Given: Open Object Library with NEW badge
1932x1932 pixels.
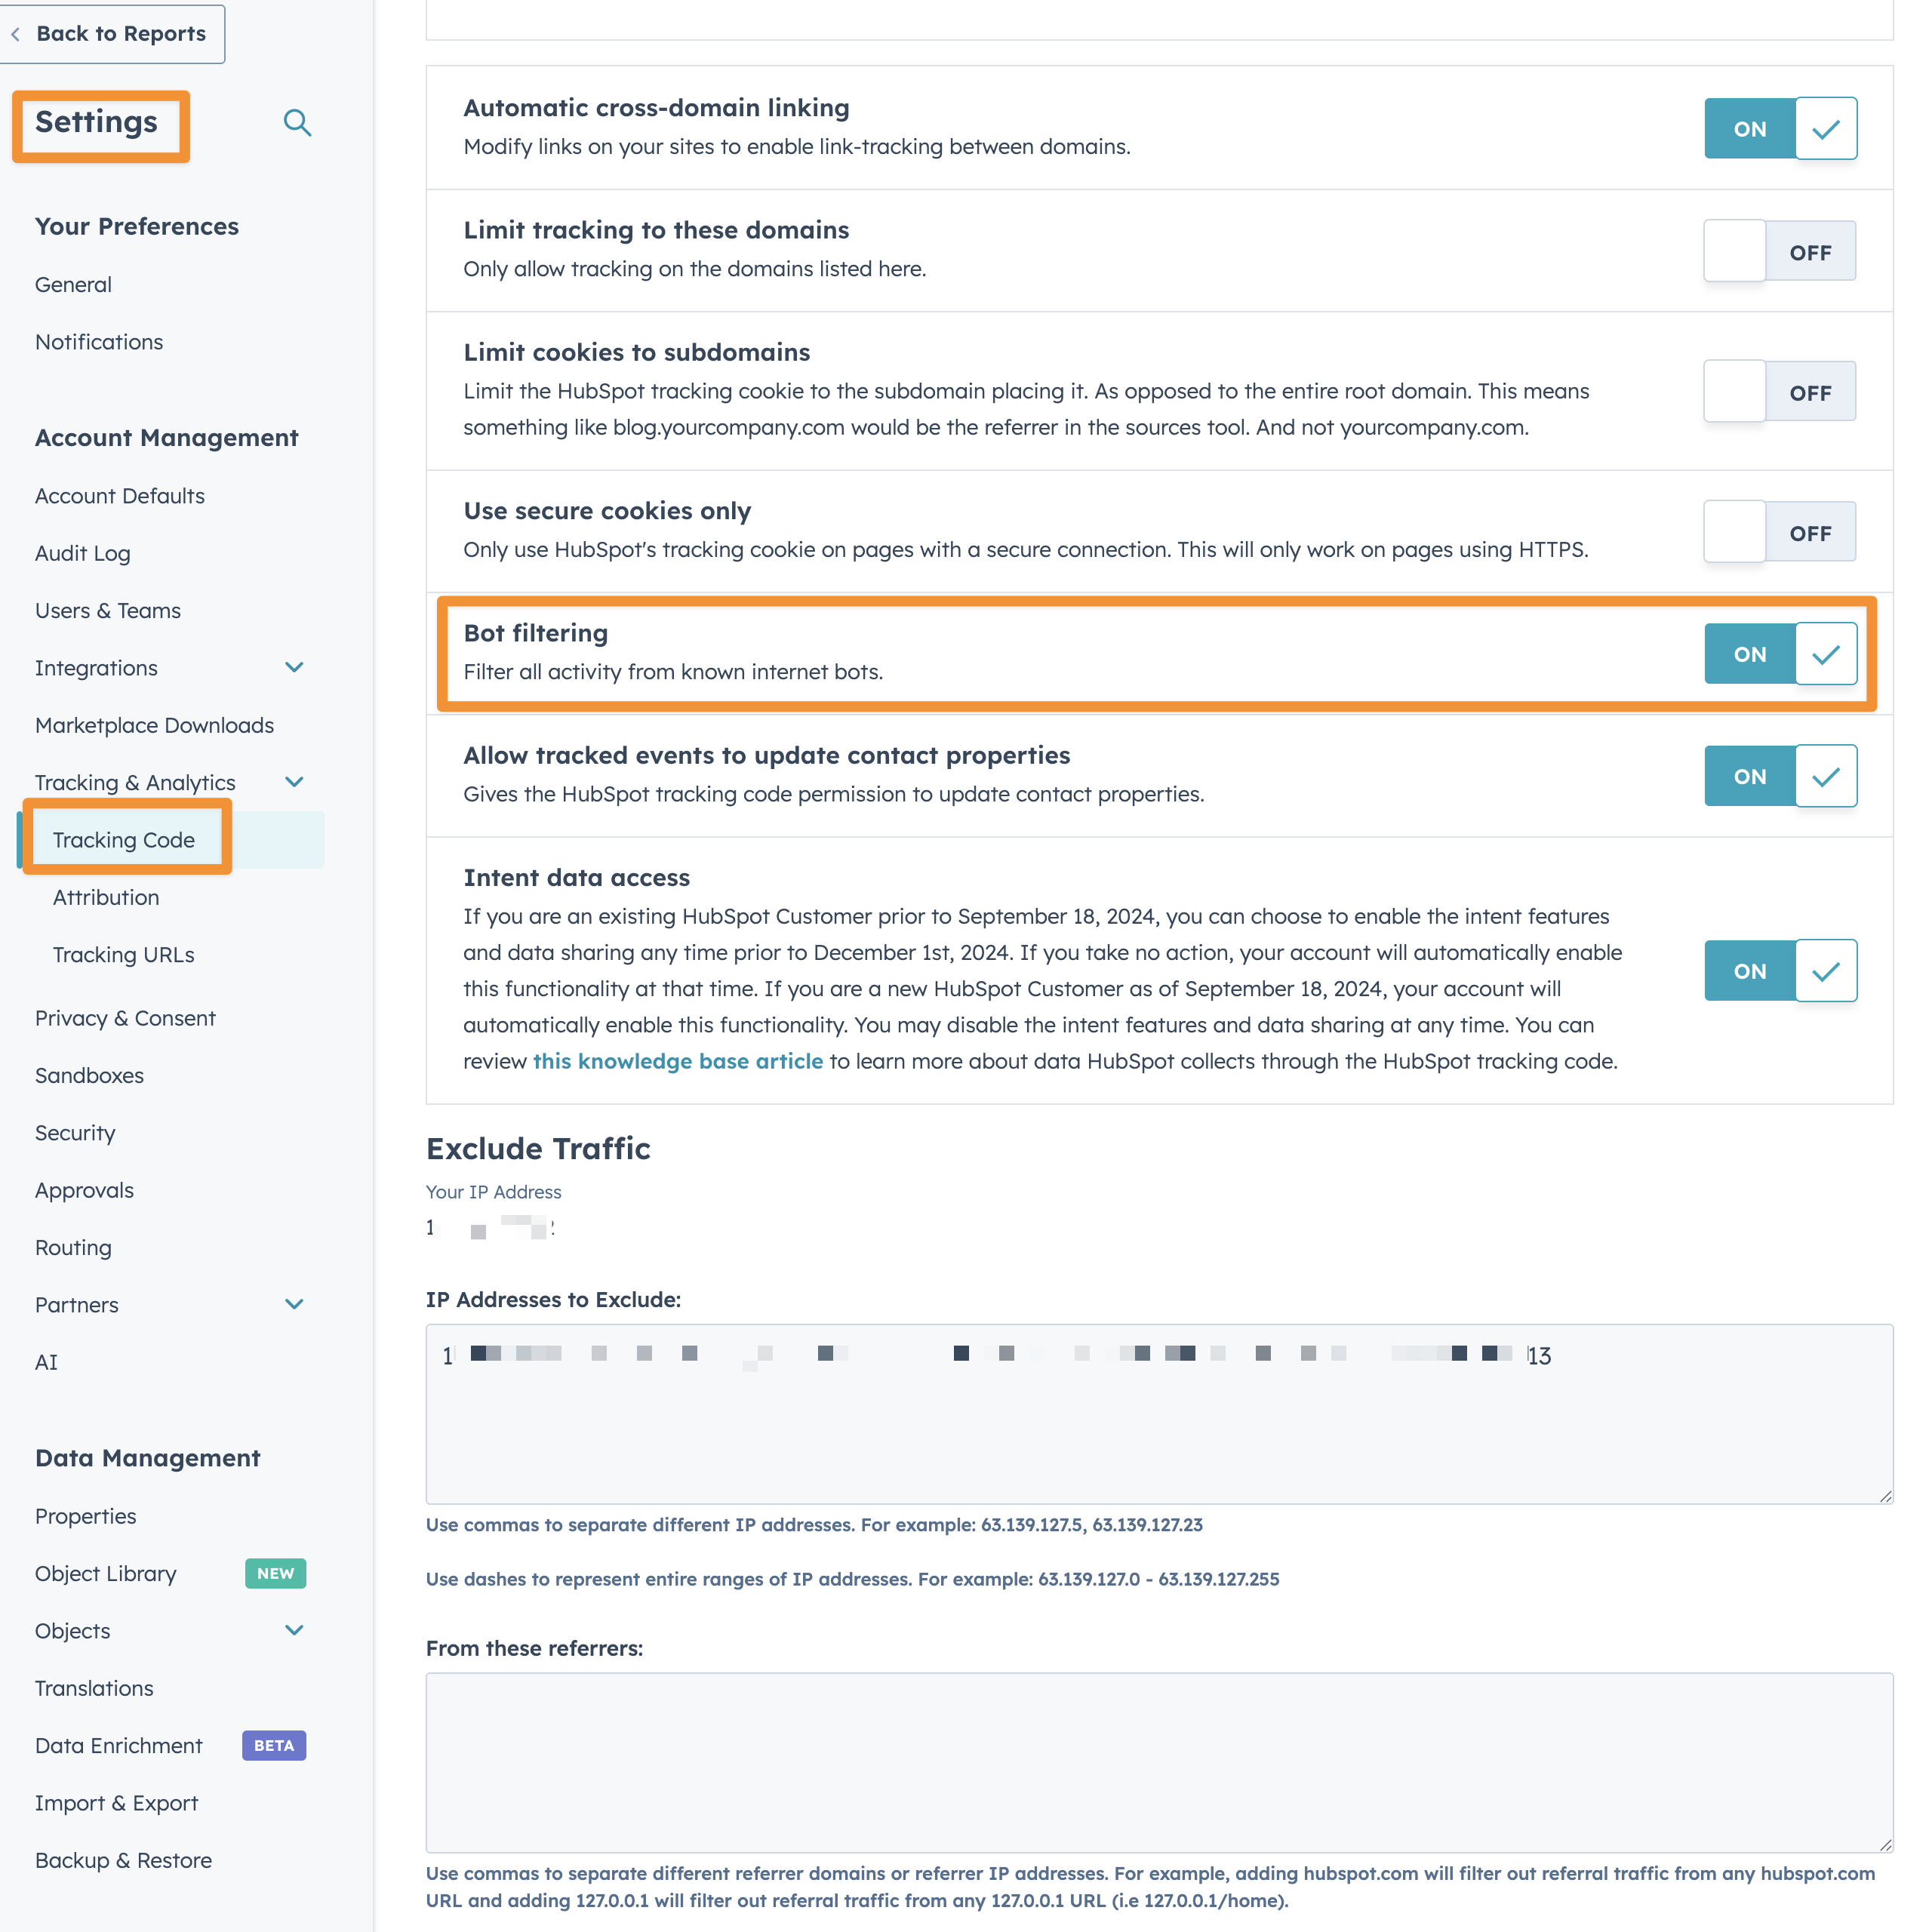Looking at the screenshot, I should tap(106, 1573).
